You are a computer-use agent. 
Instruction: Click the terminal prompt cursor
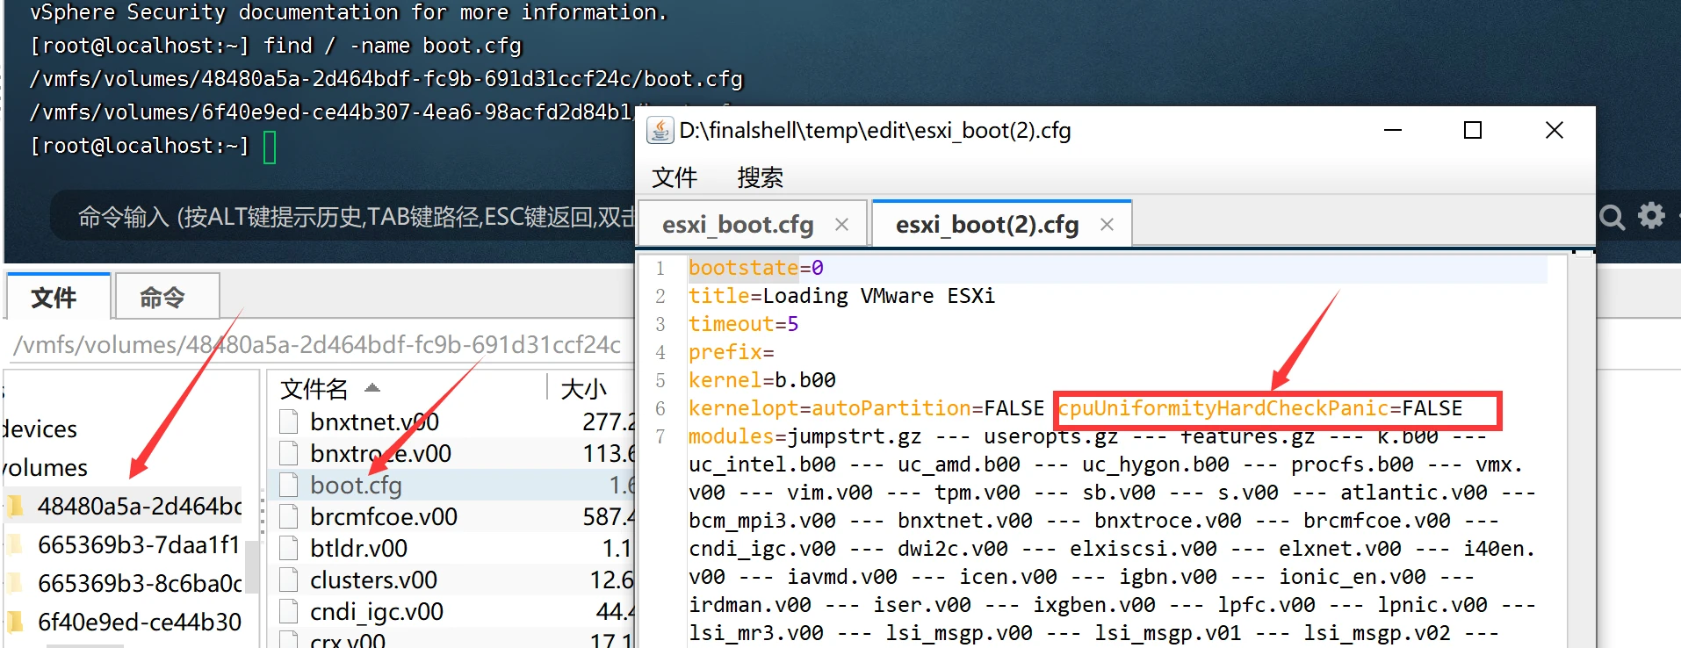[270, 147]
